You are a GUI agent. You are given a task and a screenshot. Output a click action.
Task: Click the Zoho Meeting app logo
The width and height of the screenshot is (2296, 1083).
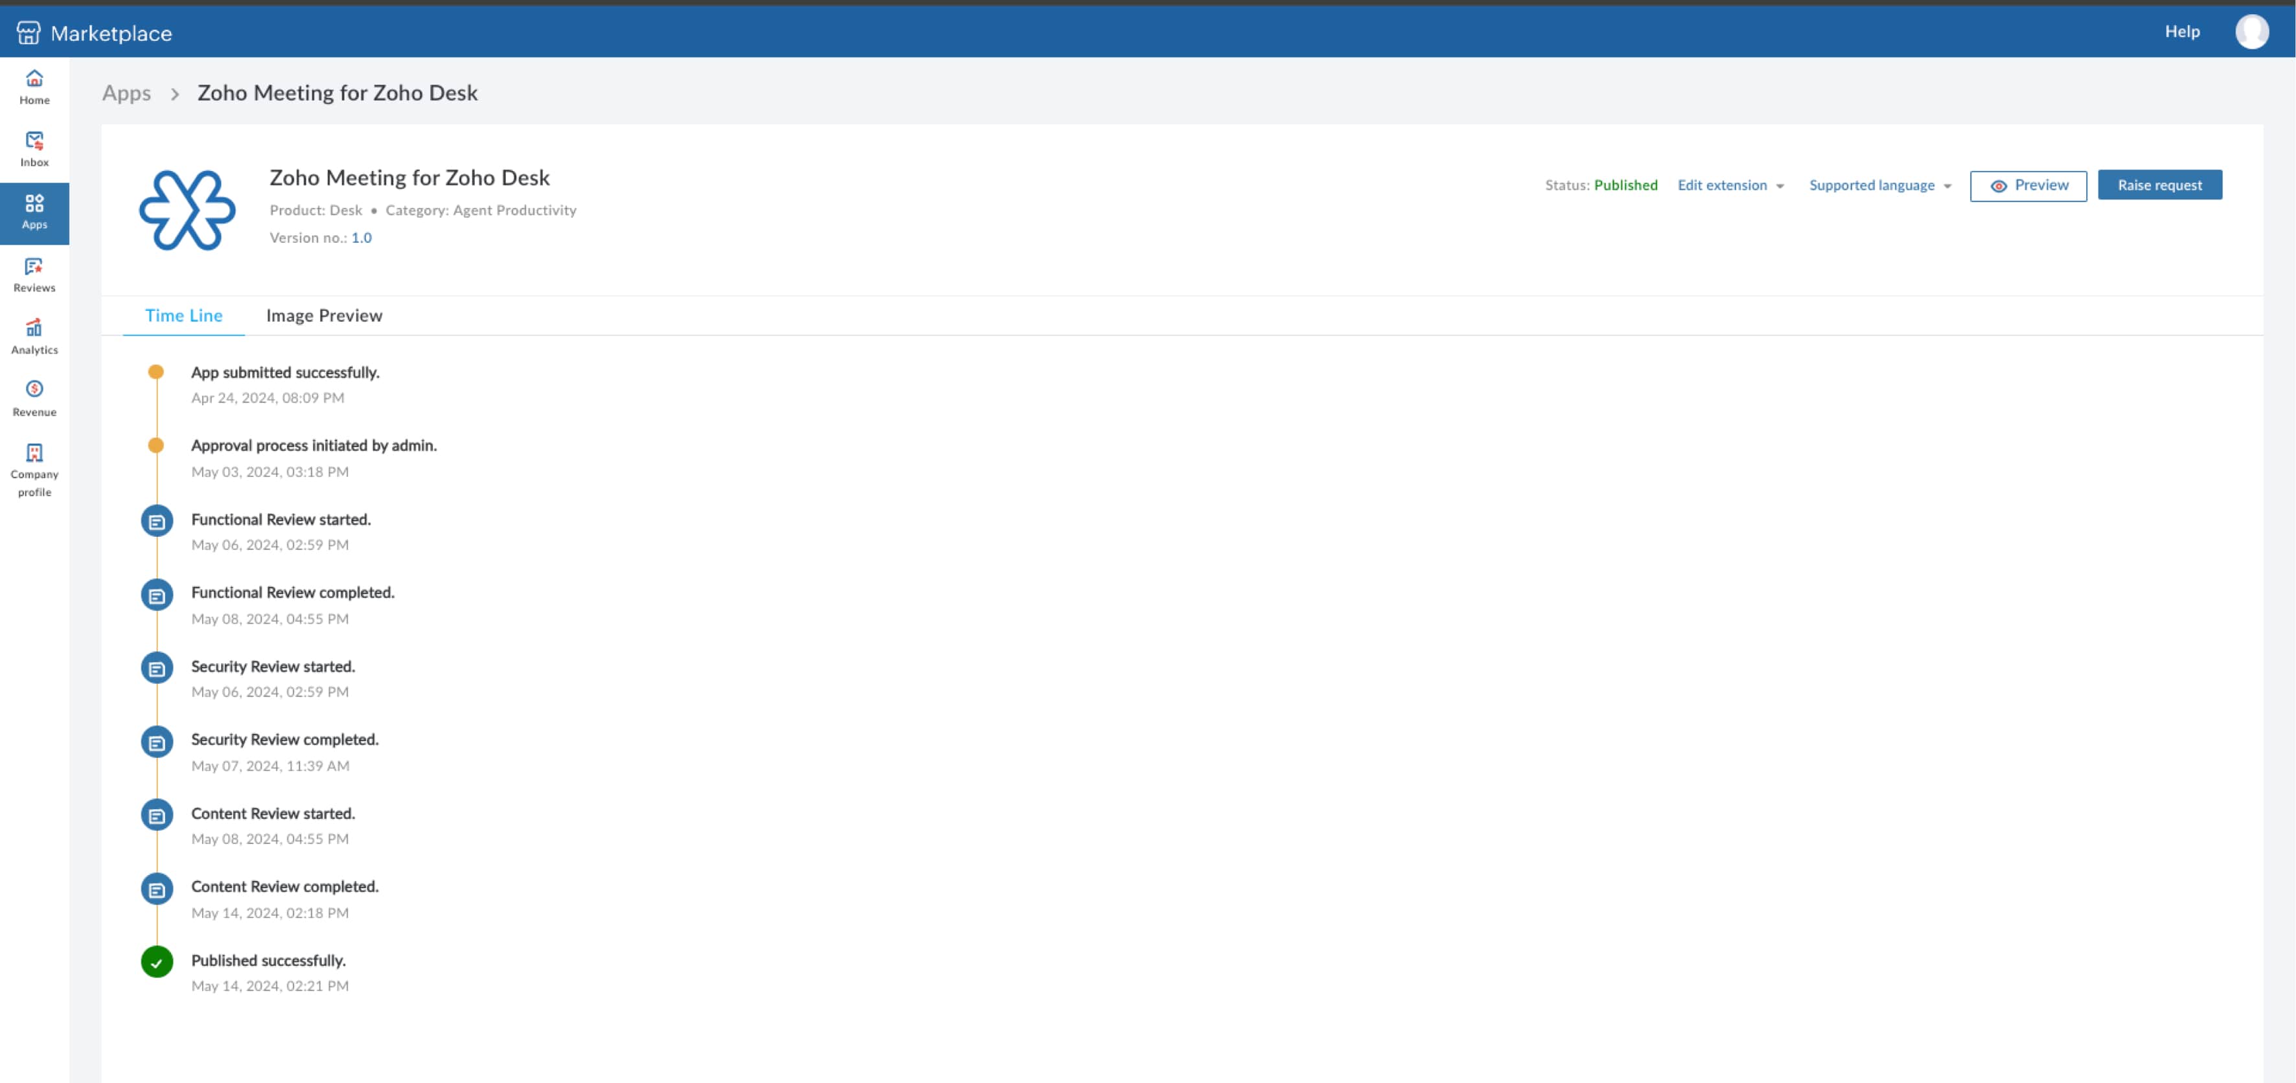point(187,211)
